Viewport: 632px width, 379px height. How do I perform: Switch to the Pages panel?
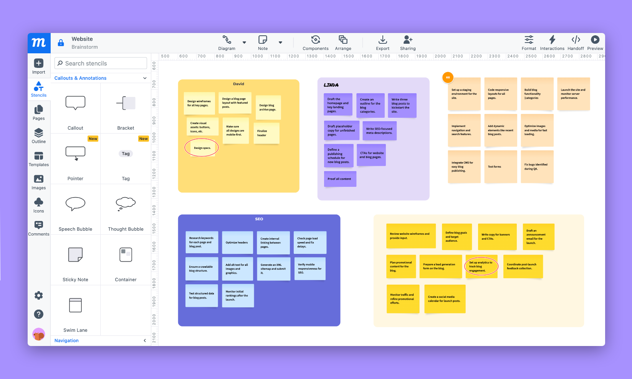pyautogui.click(x=38, y=113)
